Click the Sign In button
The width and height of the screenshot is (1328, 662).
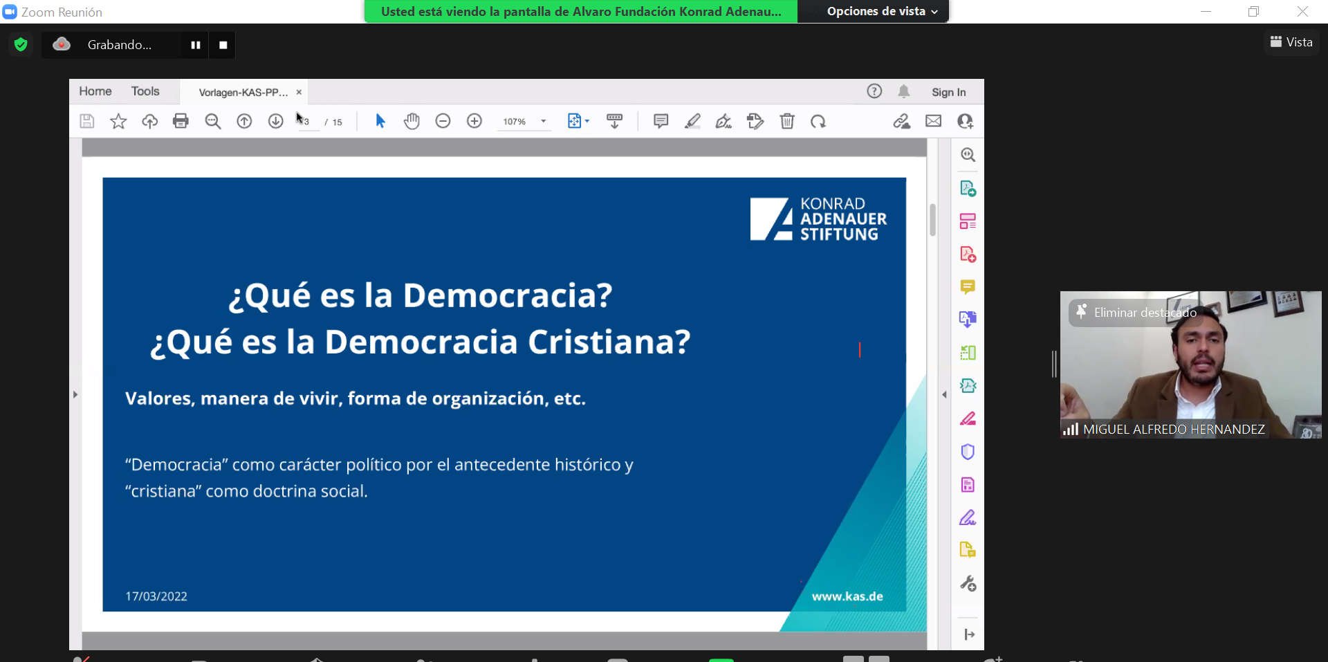[948, 92]
